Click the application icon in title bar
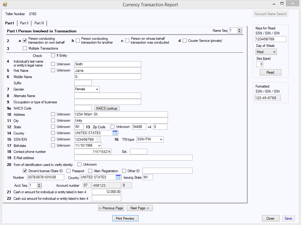Image resolution: width=301 pixels, height=225 pixels. coord(5,4)
